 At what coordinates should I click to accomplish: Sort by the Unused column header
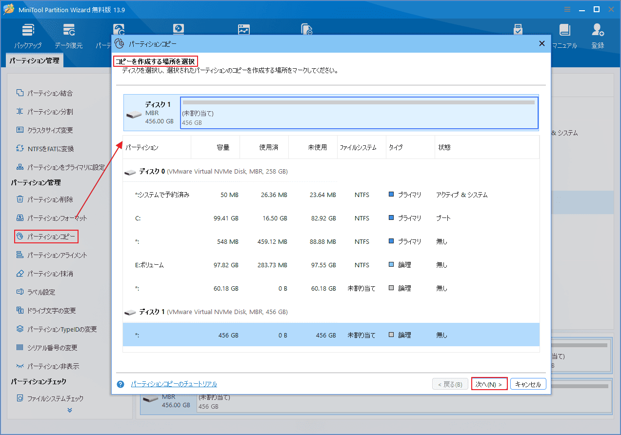[x=313, y=147]
